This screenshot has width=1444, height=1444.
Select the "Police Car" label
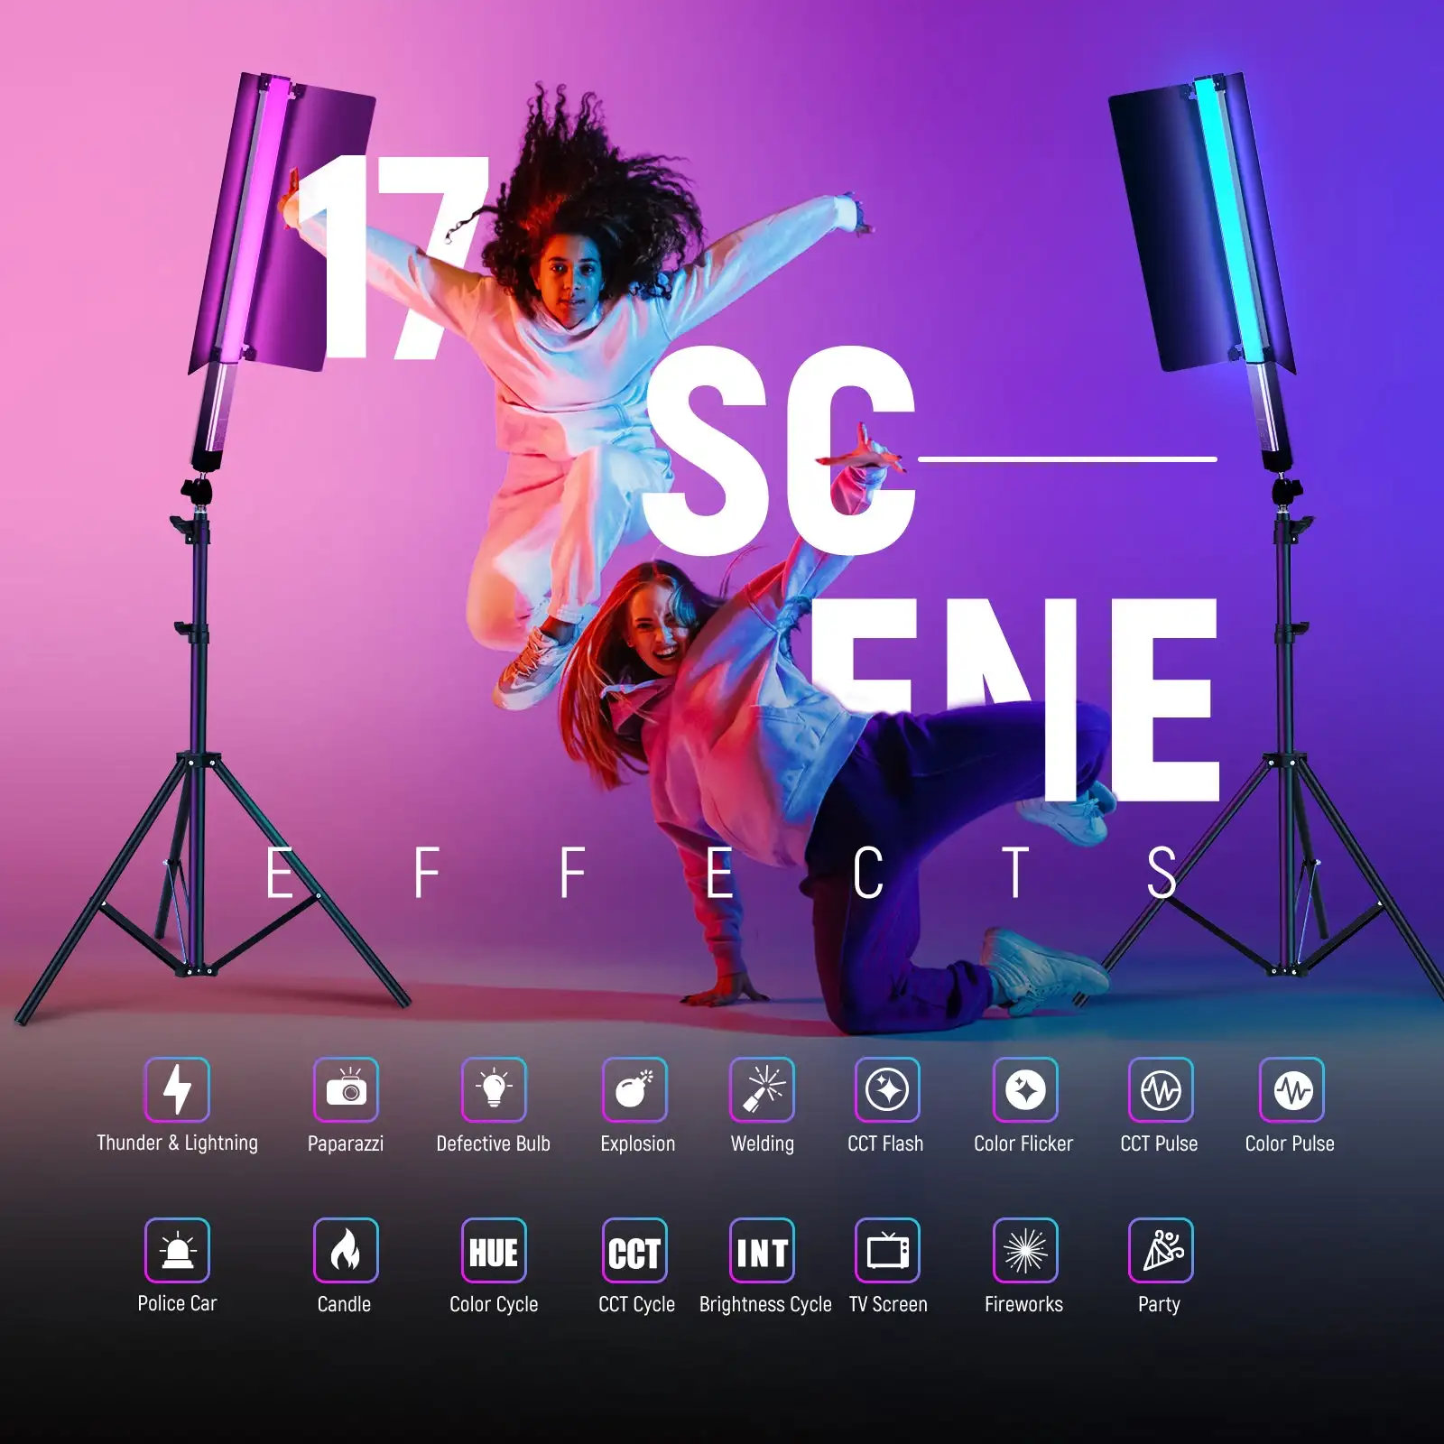point(177,1303)
